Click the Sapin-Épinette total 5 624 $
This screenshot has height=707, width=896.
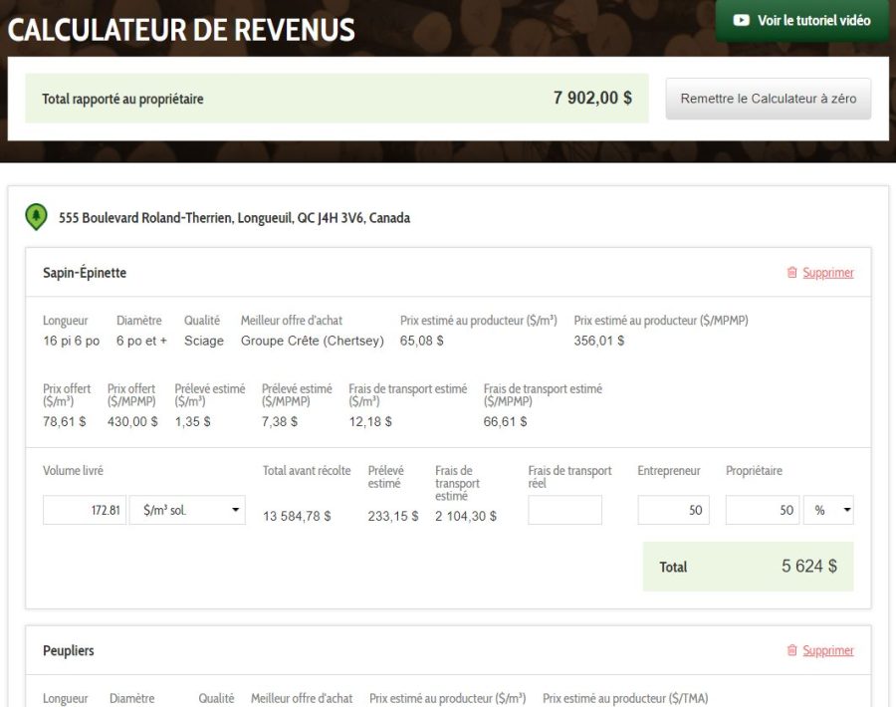coord(809,566)
